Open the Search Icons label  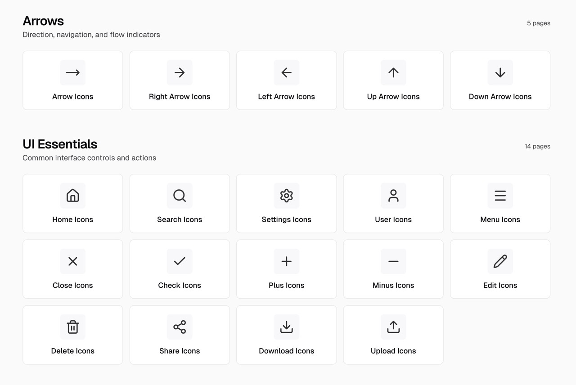(180, 219)
